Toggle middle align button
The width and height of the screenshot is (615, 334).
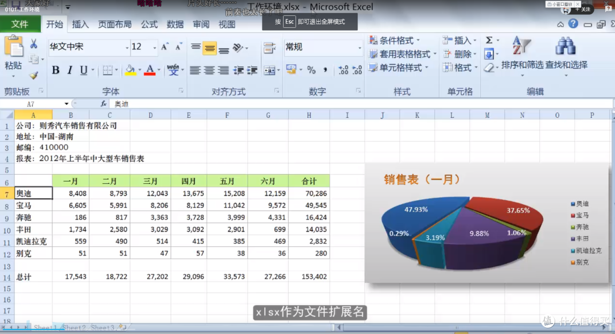pos(210,48)
